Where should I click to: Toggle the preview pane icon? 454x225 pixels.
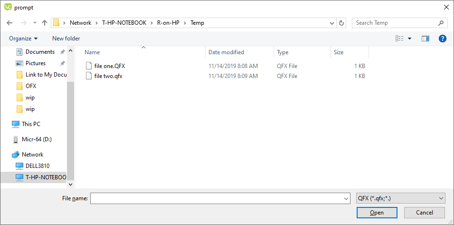[425, 39]
